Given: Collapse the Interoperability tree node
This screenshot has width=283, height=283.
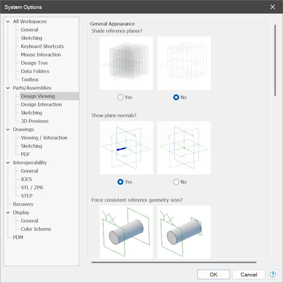Looking at the screenshot, I should [8, 163].
